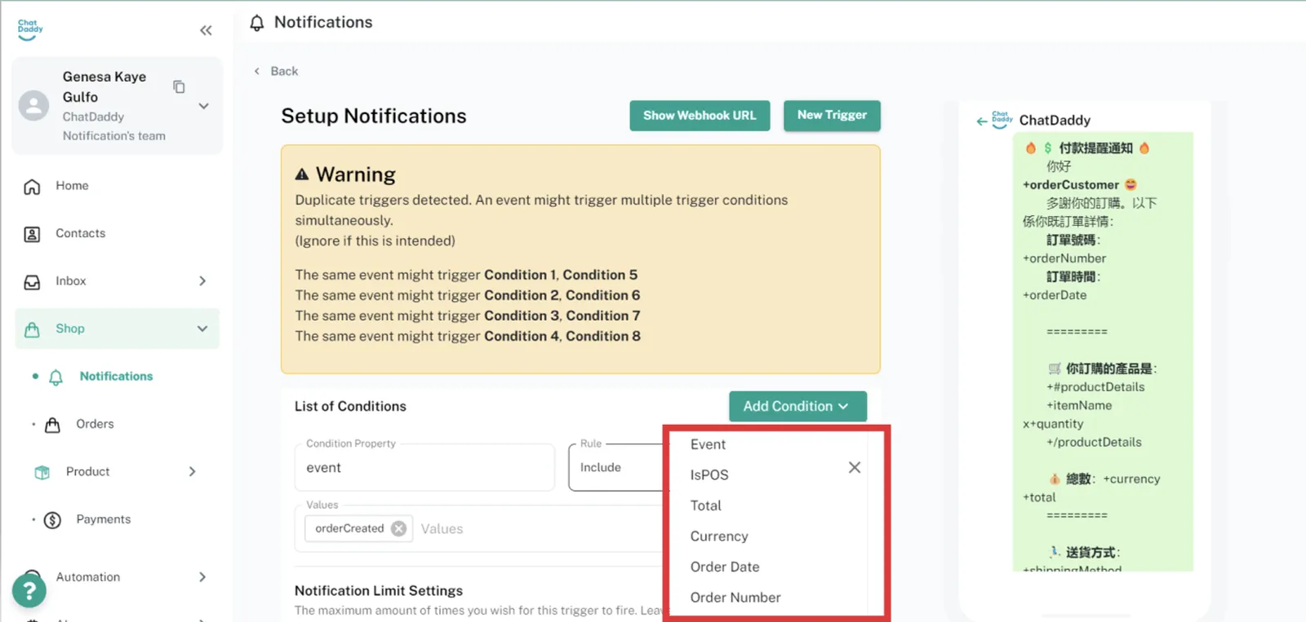This screenshot has height=622, width=1306.
Task: Delete condition using the X icon
Action: coord(854,467)
